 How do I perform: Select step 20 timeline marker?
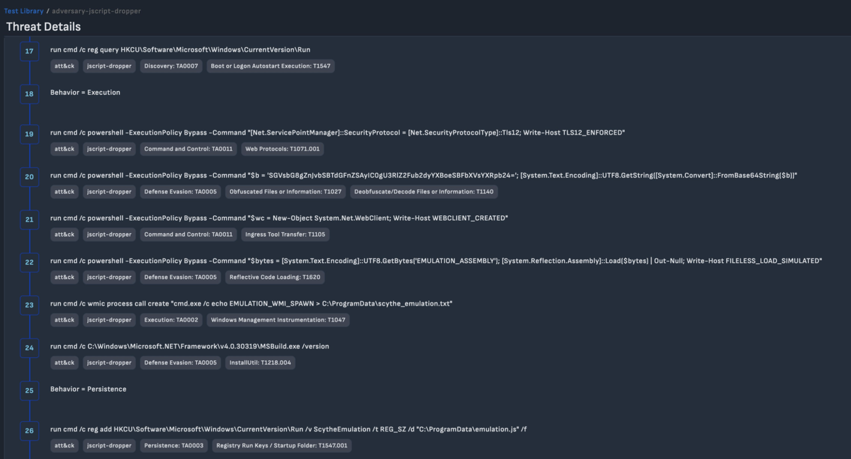(29, 177)
